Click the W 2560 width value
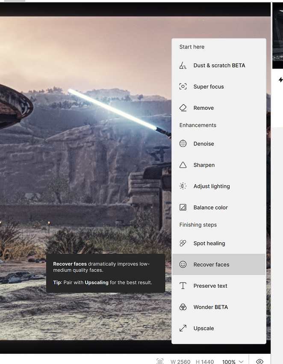 [x=180, y=361]
